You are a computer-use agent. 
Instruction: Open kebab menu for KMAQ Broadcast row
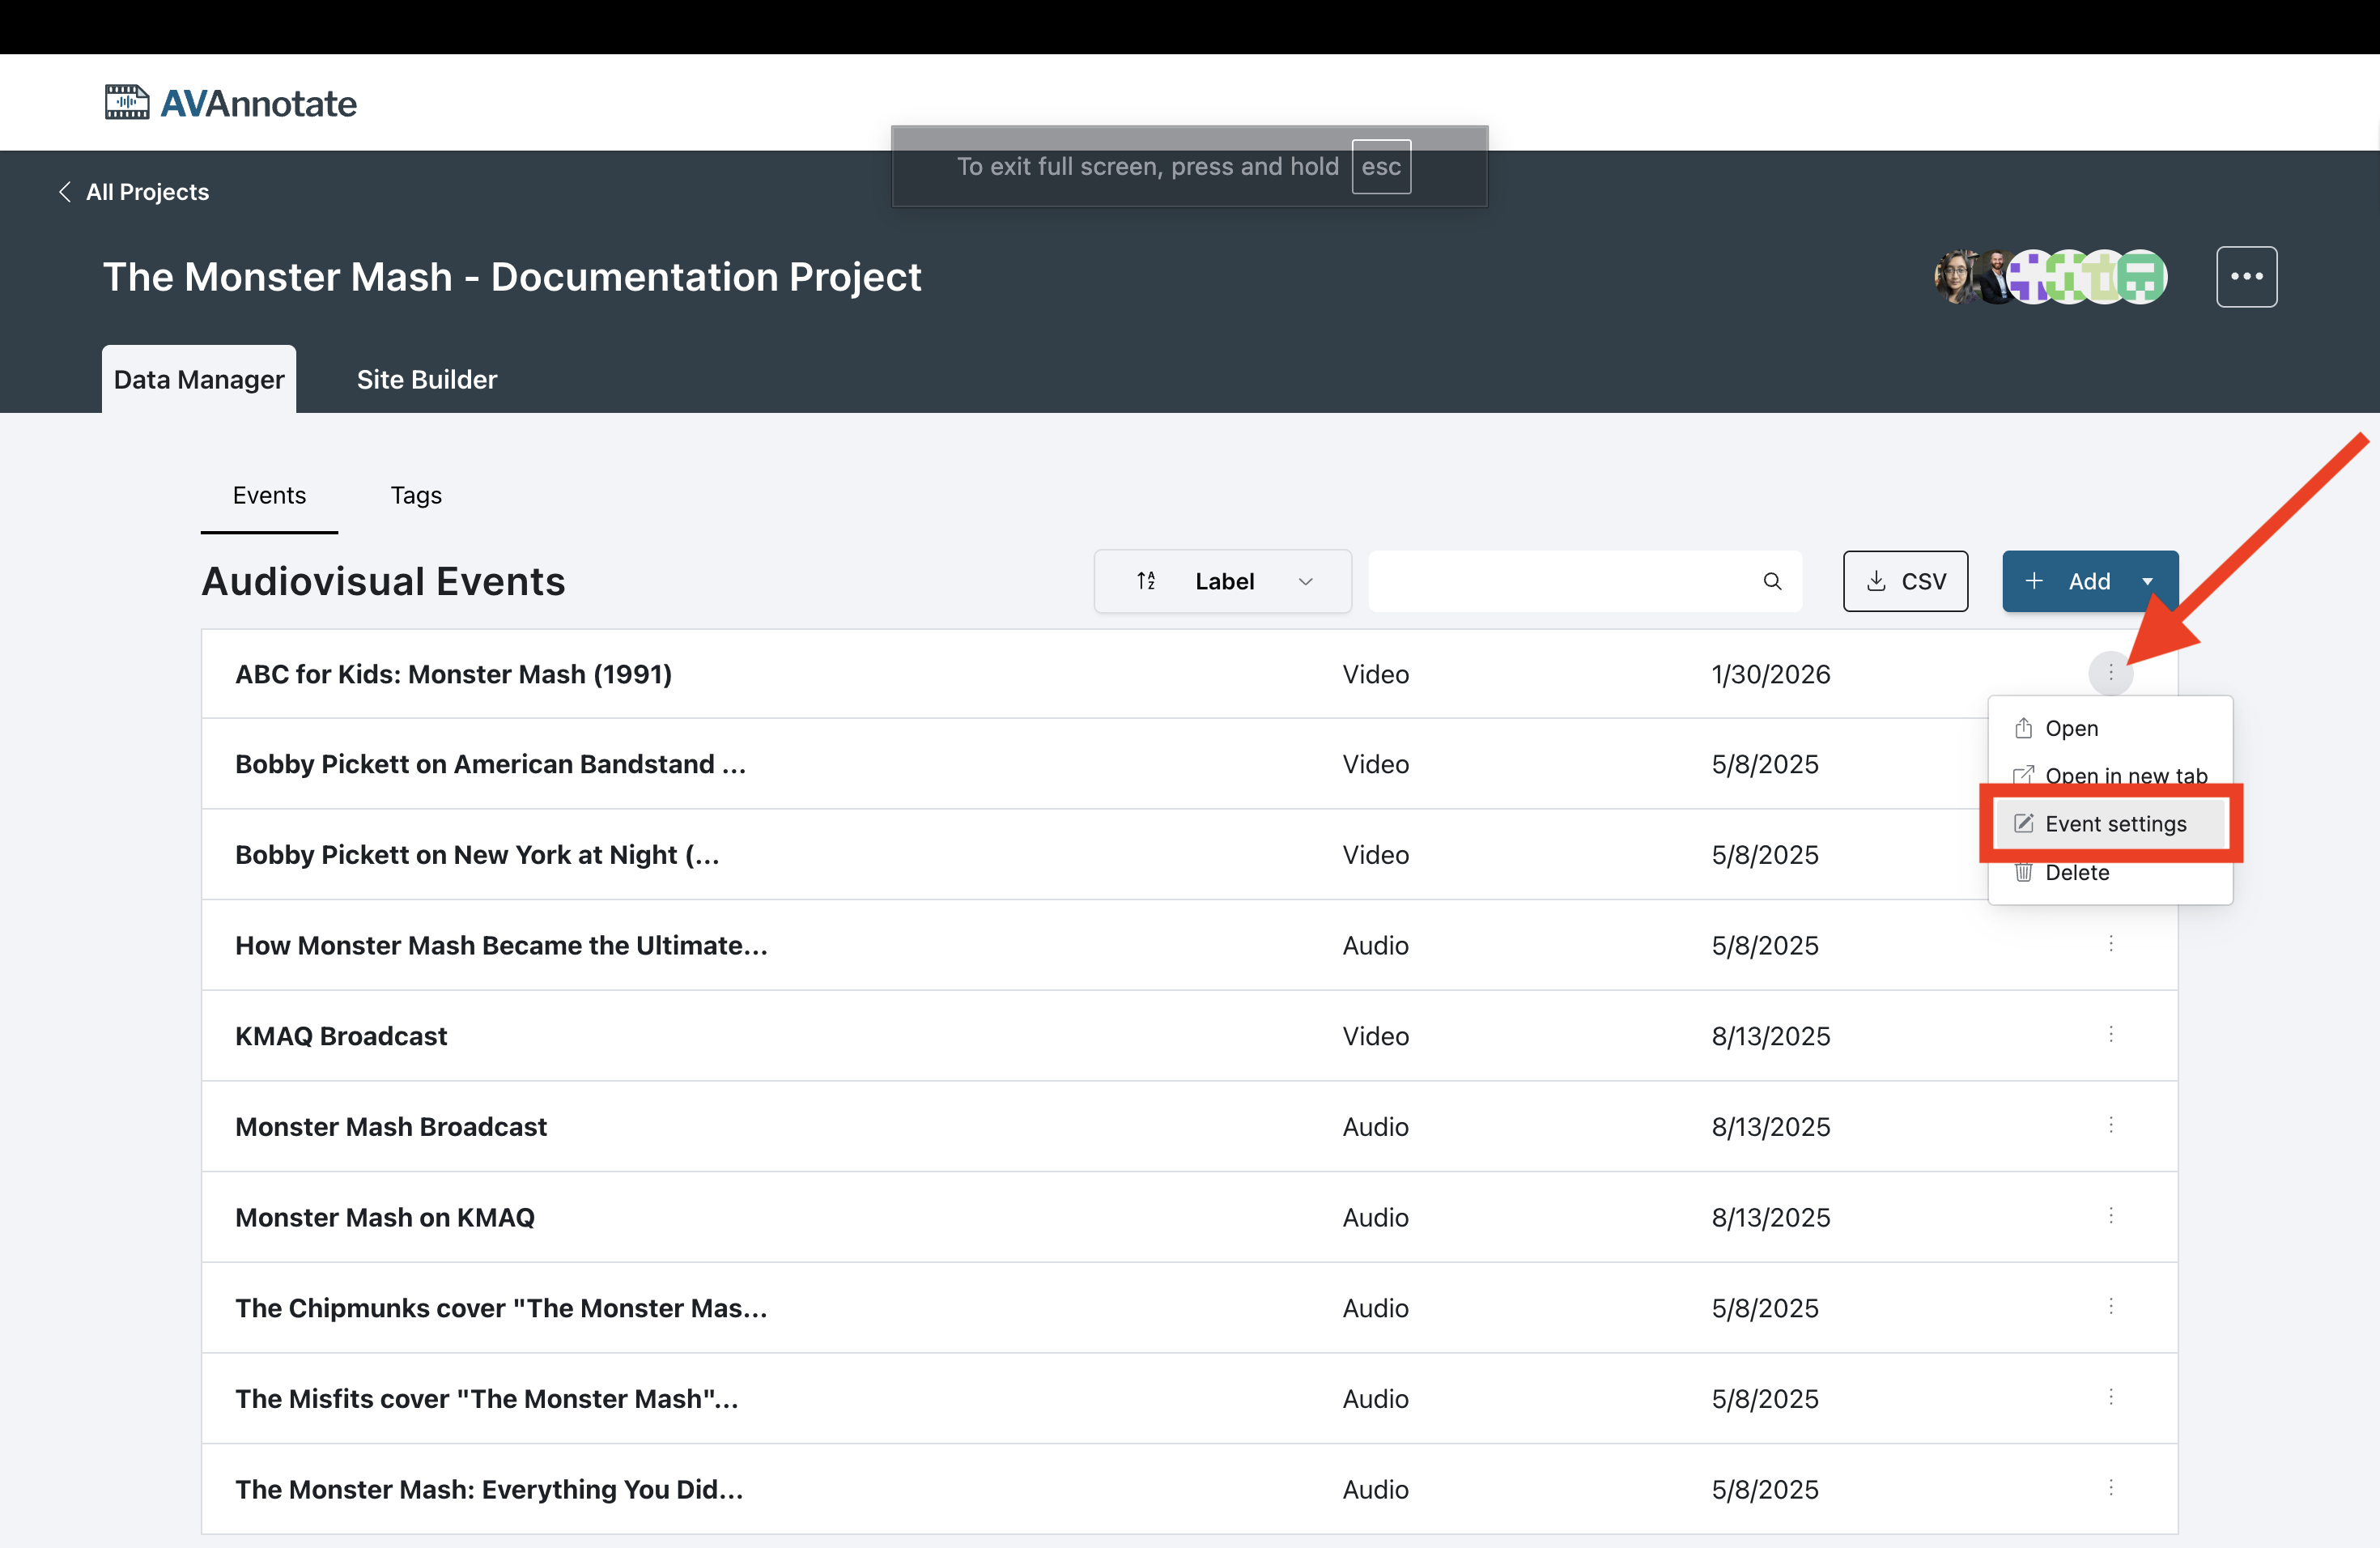point(2110,1035)
